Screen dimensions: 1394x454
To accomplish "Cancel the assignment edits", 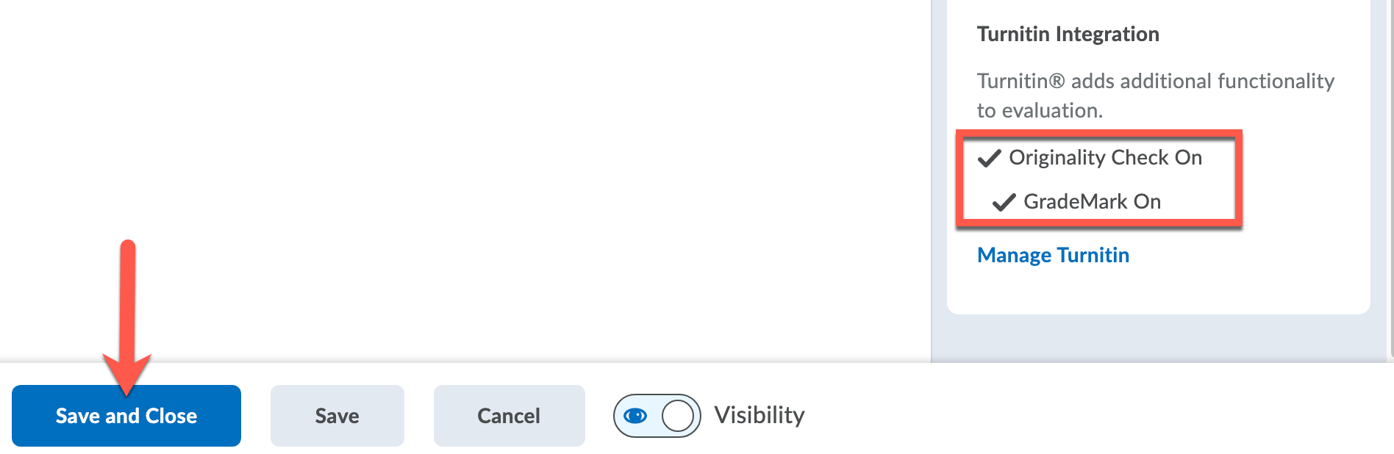I will click(509, 416).
